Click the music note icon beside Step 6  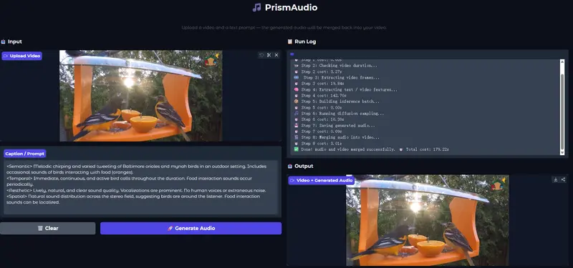click(x=297, y=114)
